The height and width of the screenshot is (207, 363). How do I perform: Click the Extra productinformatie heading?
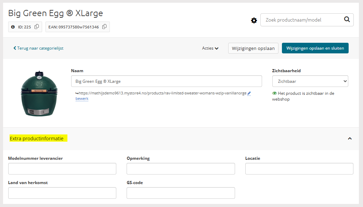click(x=37, y=139)
